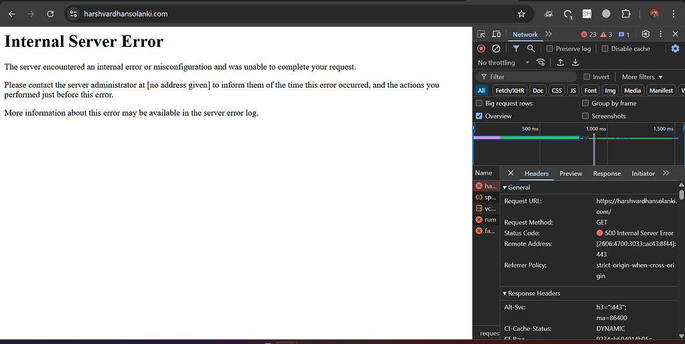Switch to the Headers tab
Viewport: 685px width, 344px height.
[536, 173]
